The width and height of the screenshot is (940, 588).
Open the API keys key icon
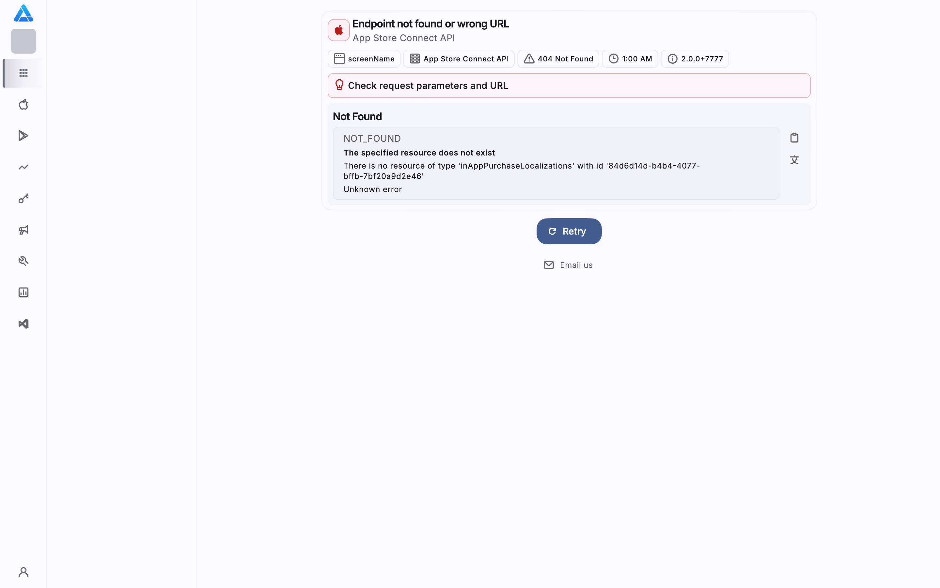pyautogui.click(x=23, y=199)
